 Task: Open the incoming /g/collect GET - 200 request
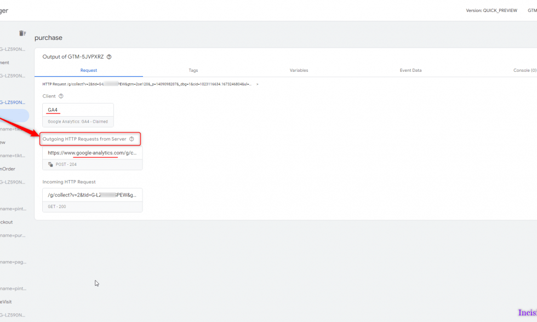click(x=92, y=195)
